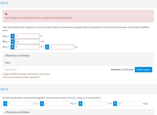Select the a_z x² coefficient field containing 4
The width and height of the screenshot is (157, 115).
tap(27, 47)
